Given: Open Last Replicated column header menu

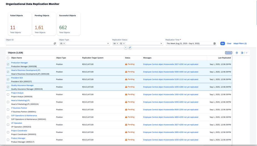Looking at the screenshot, I should pyautogui.click(x=224, y=58).
